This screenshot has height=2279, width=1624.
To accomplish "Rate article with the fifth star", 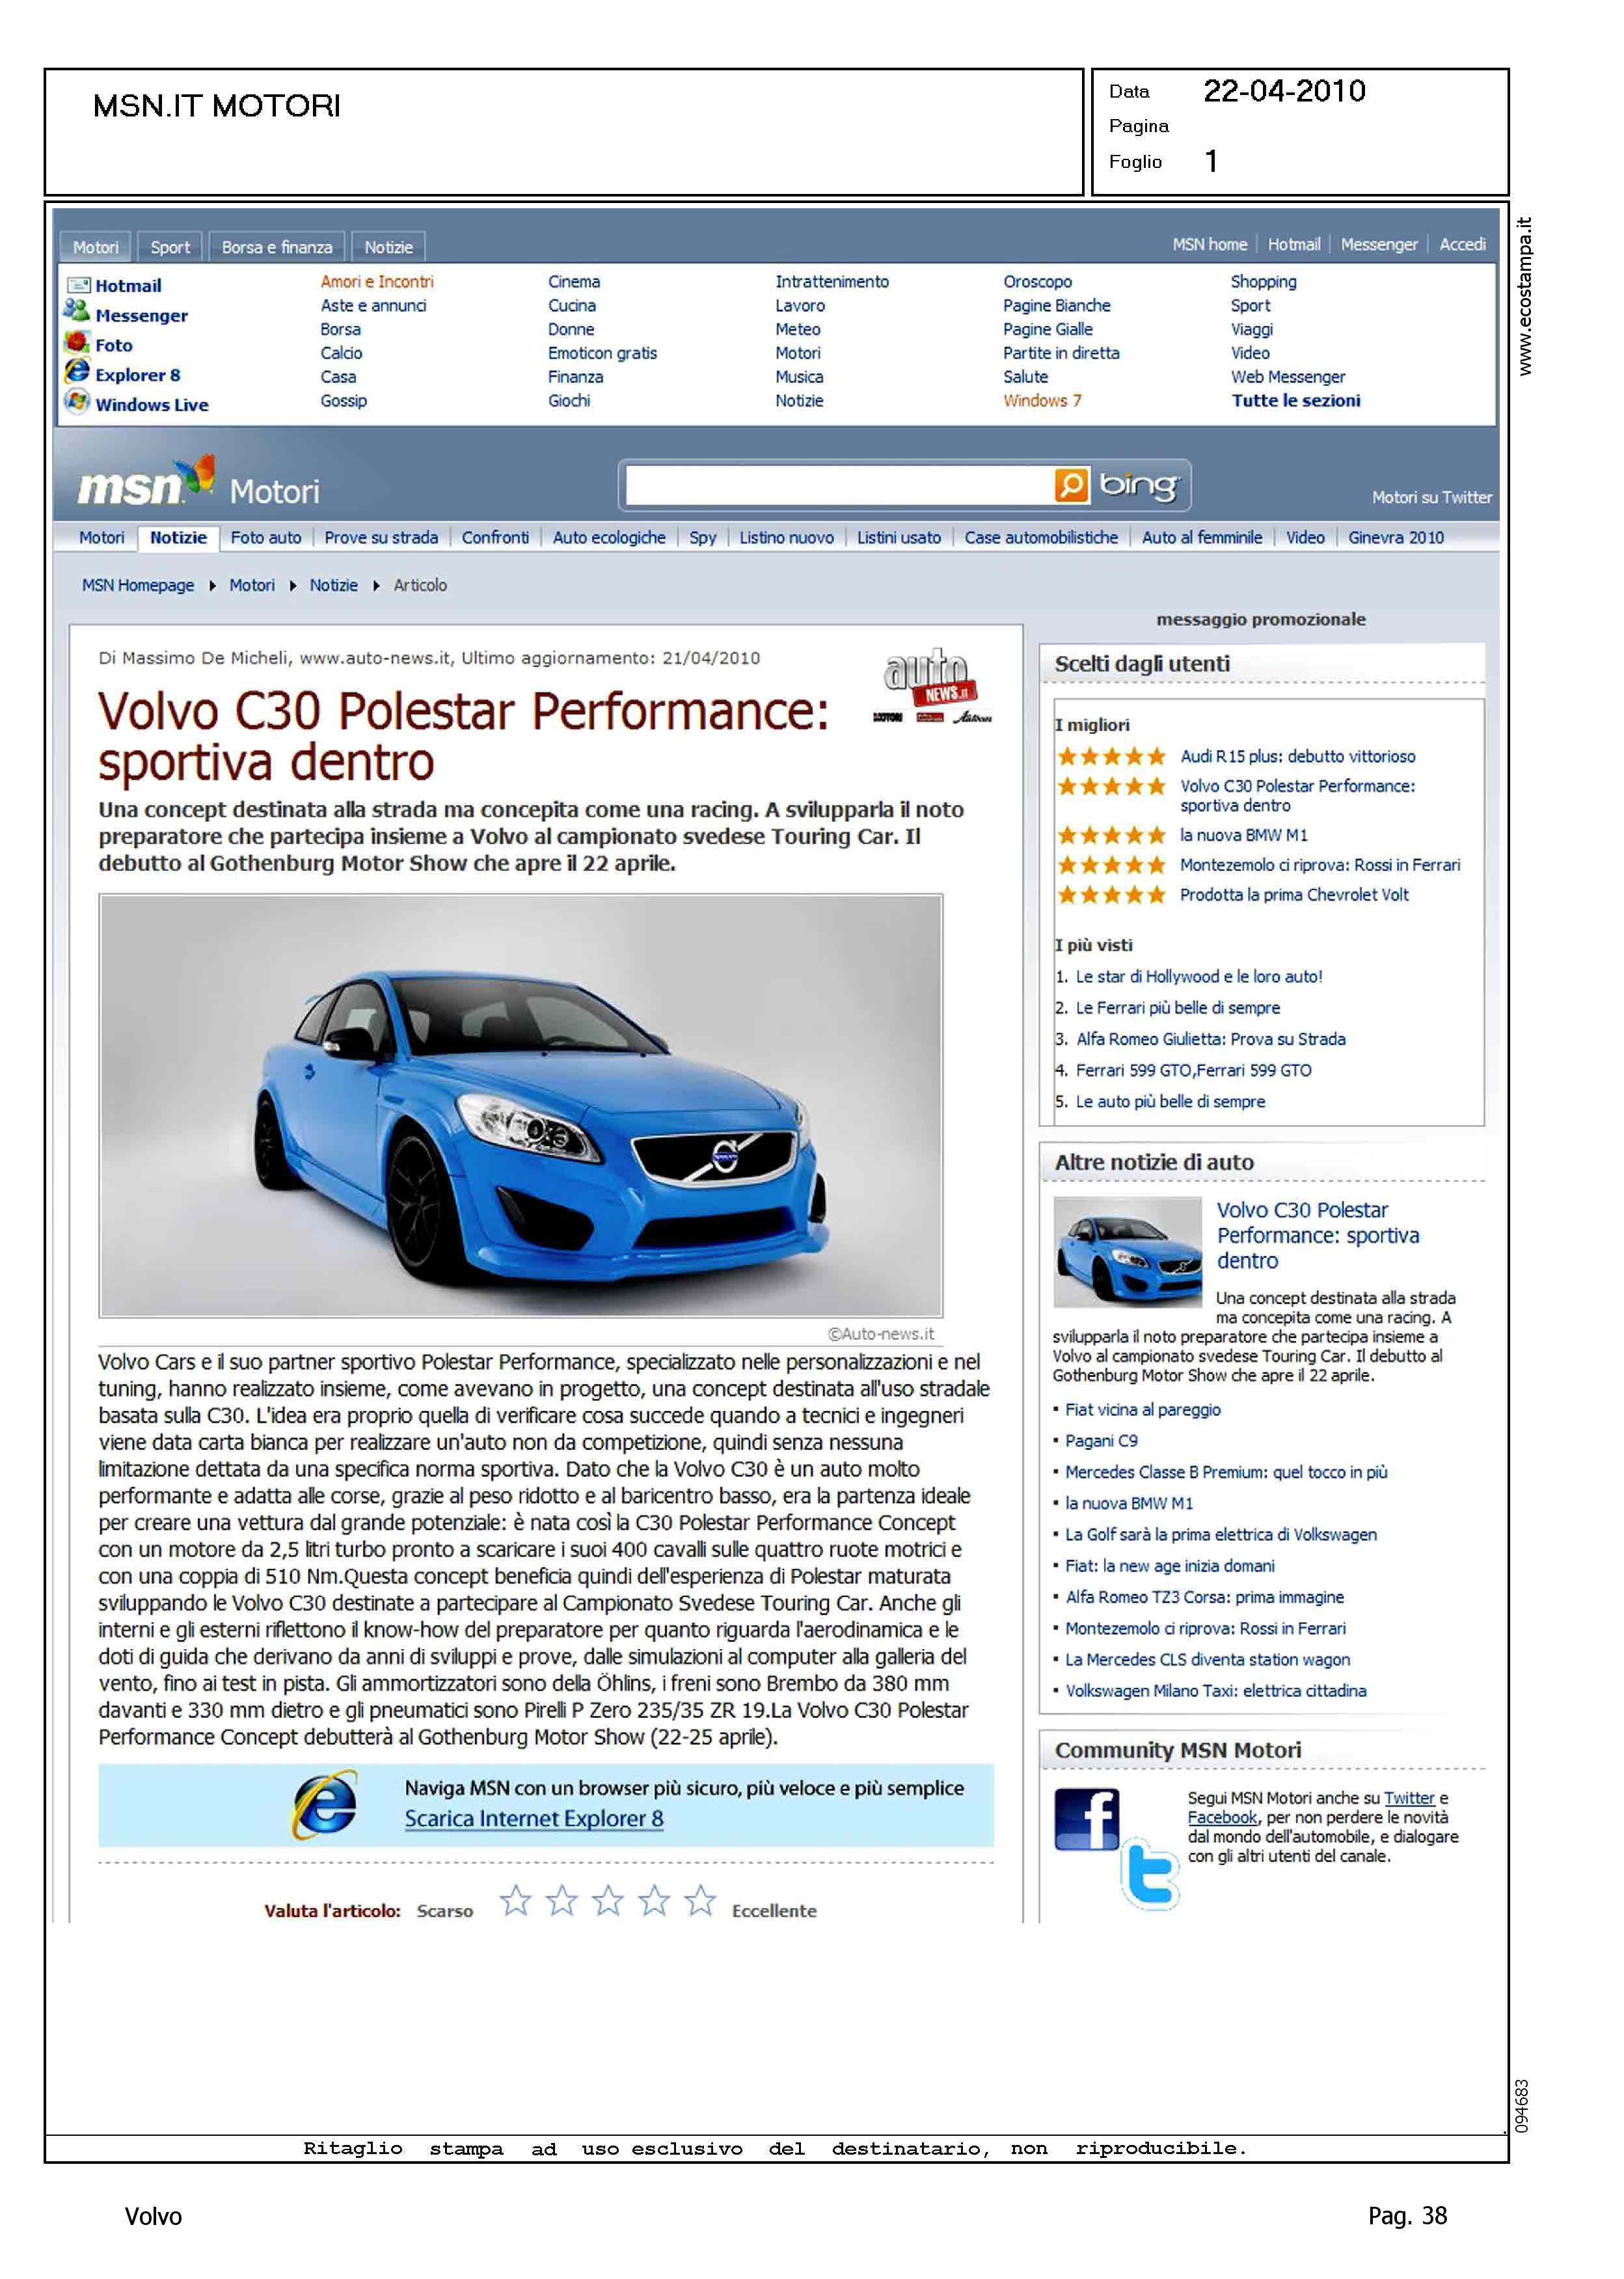I will pyautogui.click(x=700, y=1900).
